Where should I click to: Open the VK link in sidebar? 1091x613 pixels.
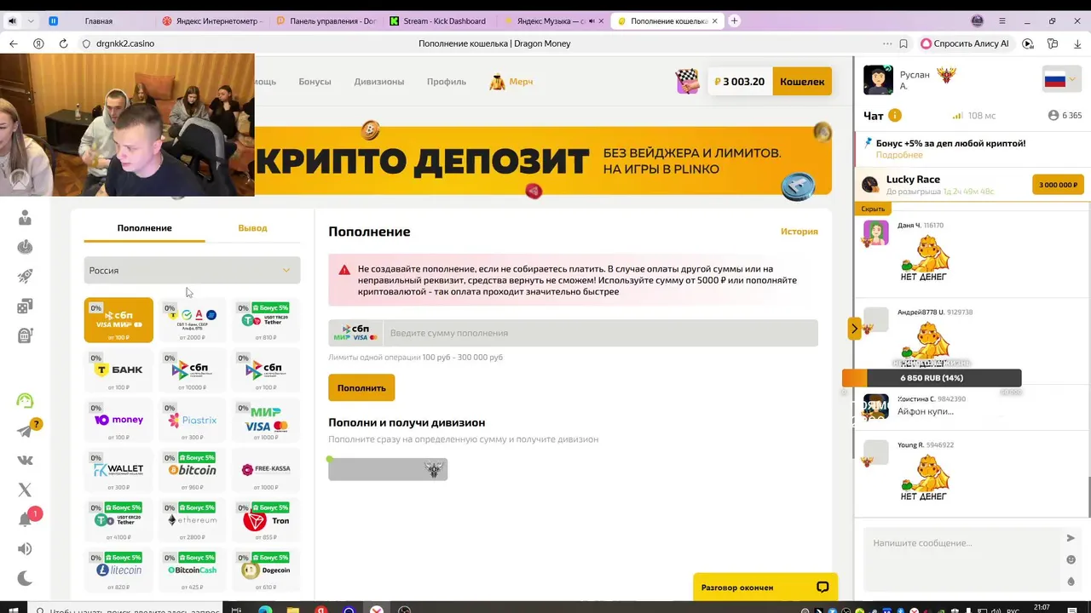(25, 460)
